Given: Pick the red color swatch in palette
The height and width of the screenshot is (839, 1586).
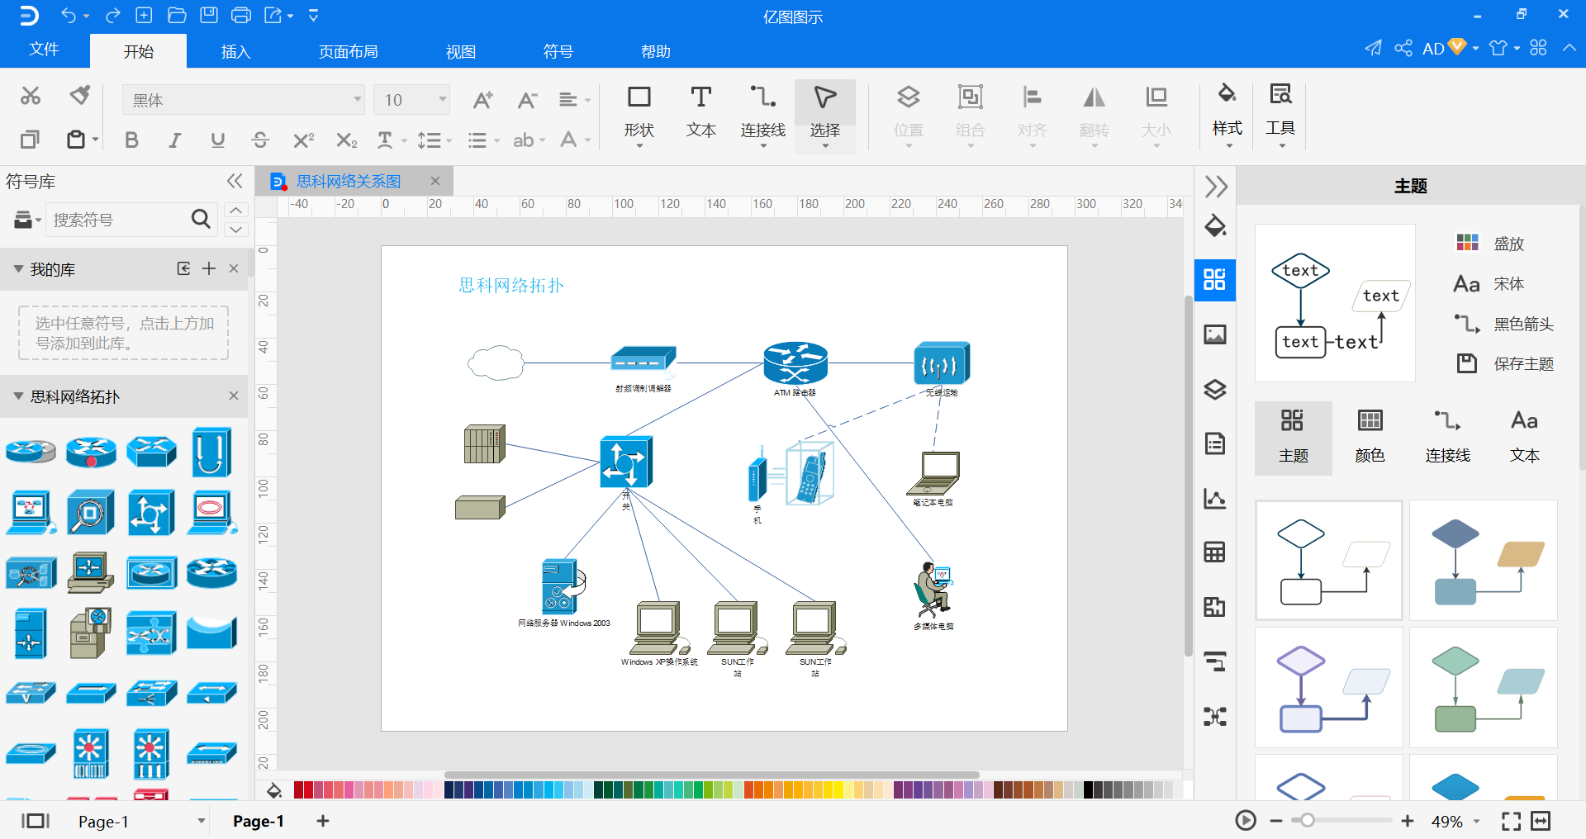Looking at the screenshot, I should click(299, 790).
